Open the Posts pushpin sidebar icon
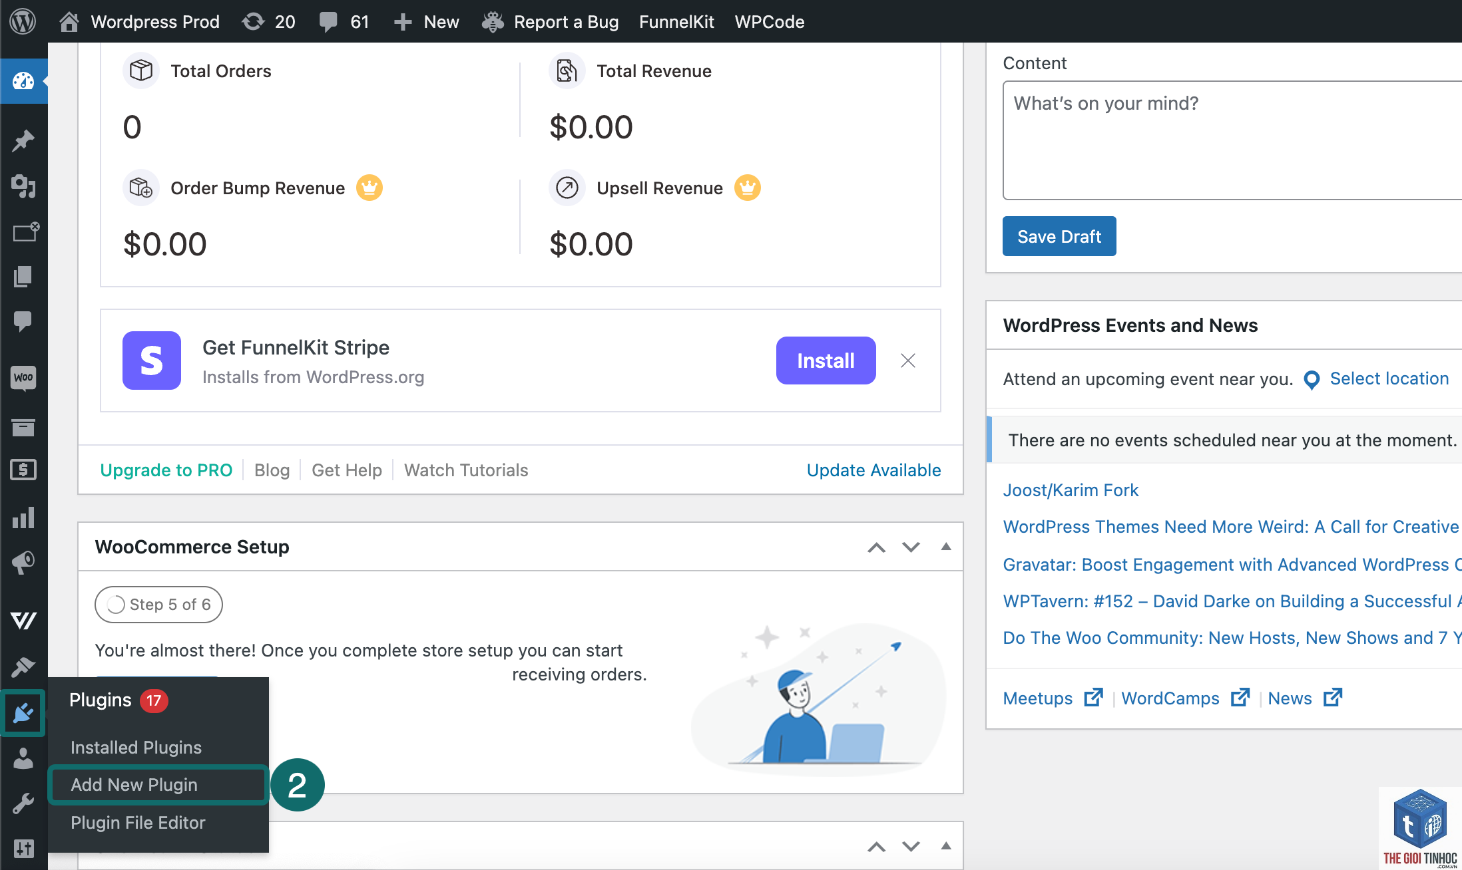The height and width of the screenshot is (870, 1462). click(x=23, y=140)
